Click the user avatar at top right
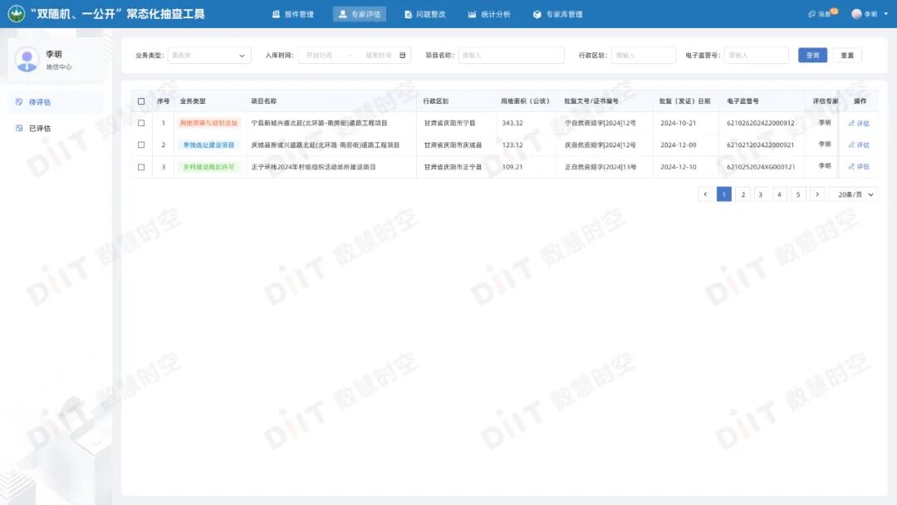The image size is (897, 505). 856,14
